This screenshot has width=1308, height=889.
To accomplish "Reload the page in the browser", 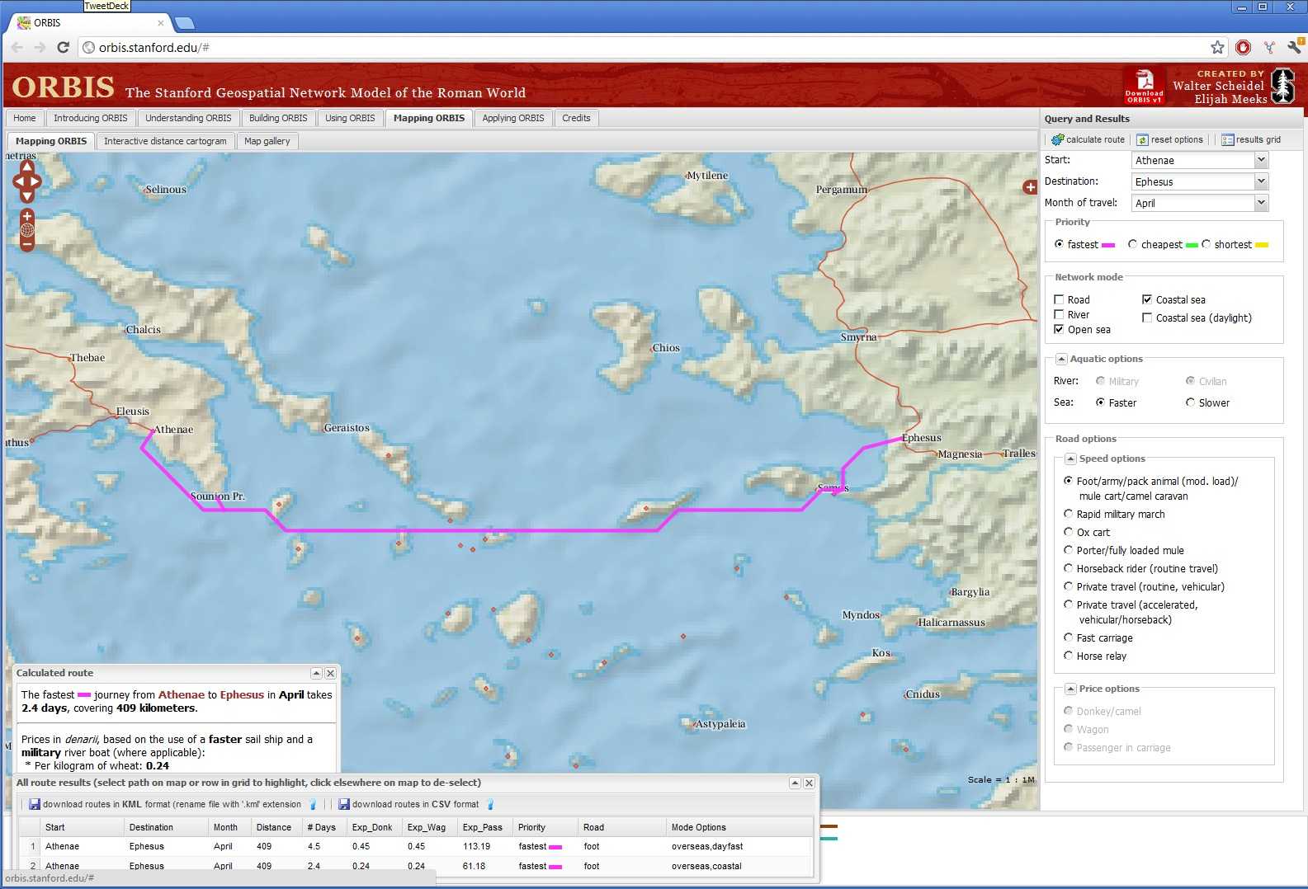I will [63, 47].
